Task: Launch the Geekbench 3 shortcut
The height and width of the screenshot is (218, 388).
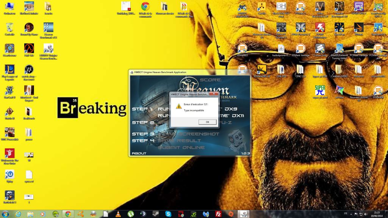Action: [378, 30]
